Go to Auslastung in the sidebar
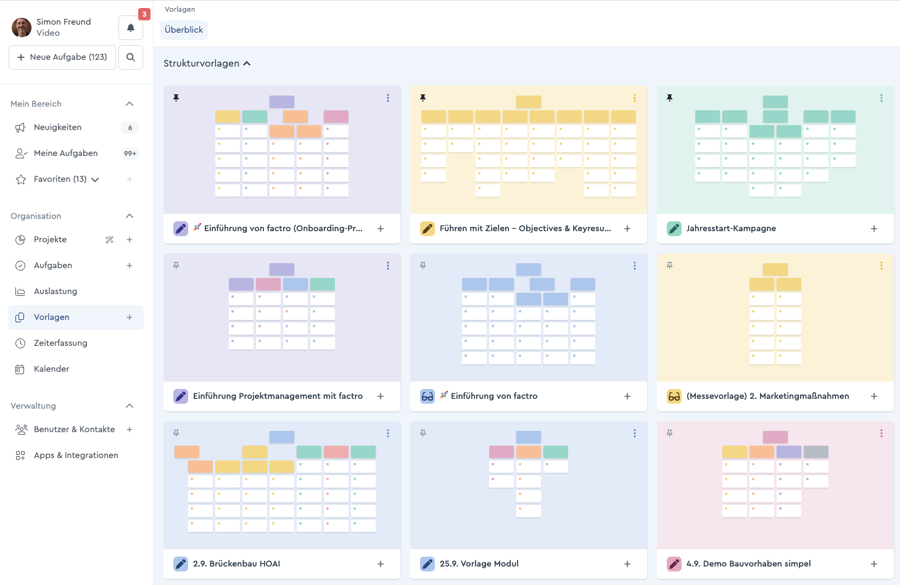Image resolution: width=900 pixels, height=585 pixels. coord(76,292)
